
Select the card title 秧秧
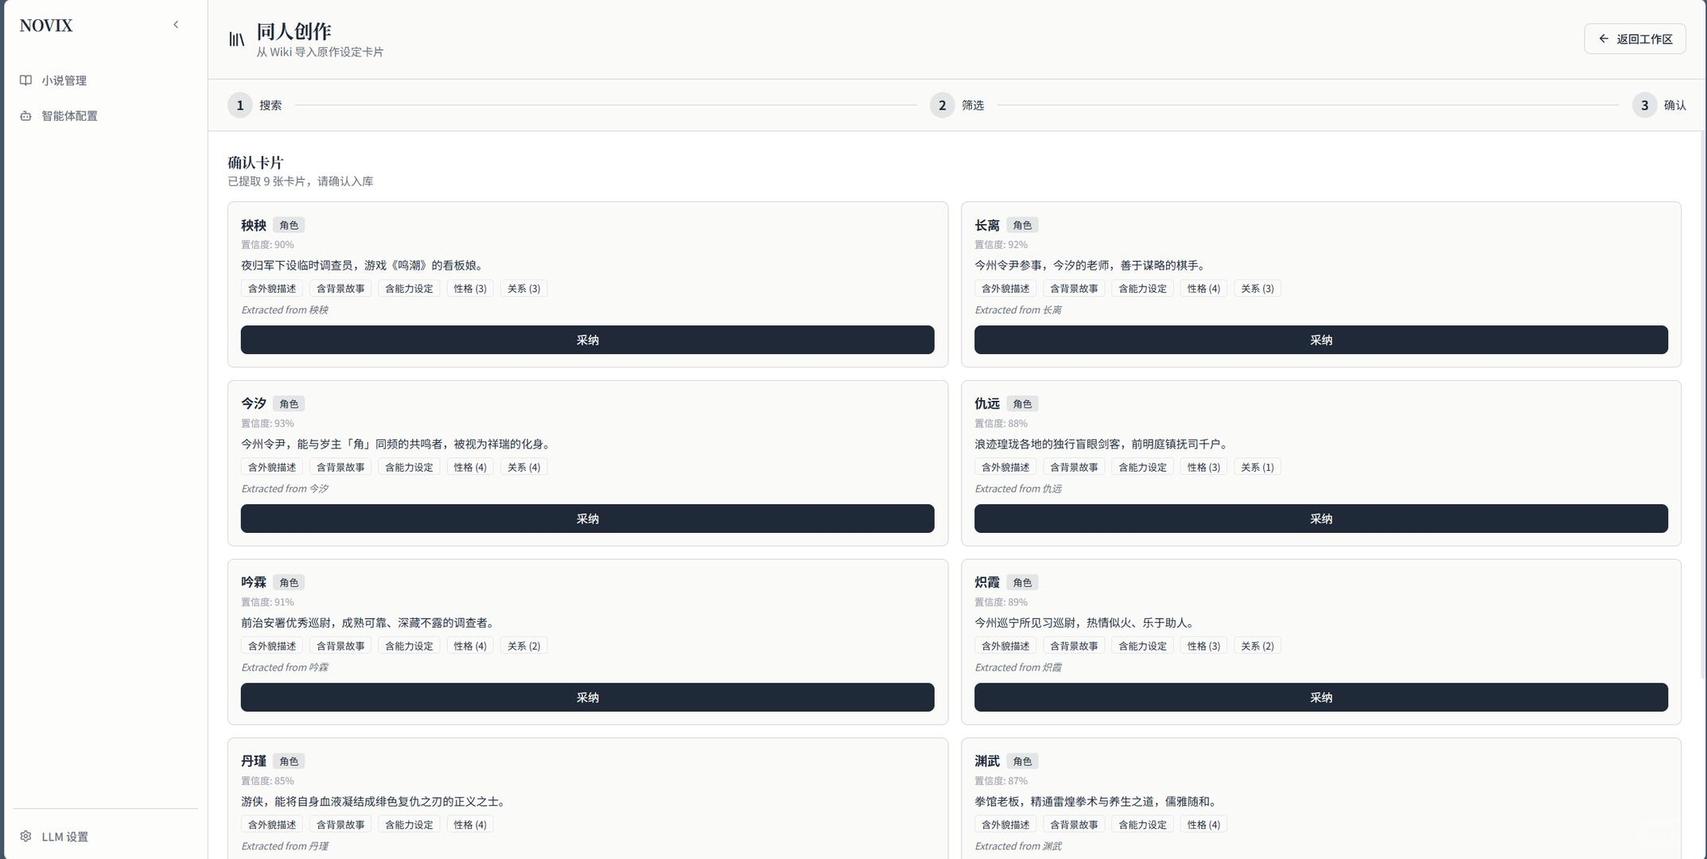(x=254, y=225)
